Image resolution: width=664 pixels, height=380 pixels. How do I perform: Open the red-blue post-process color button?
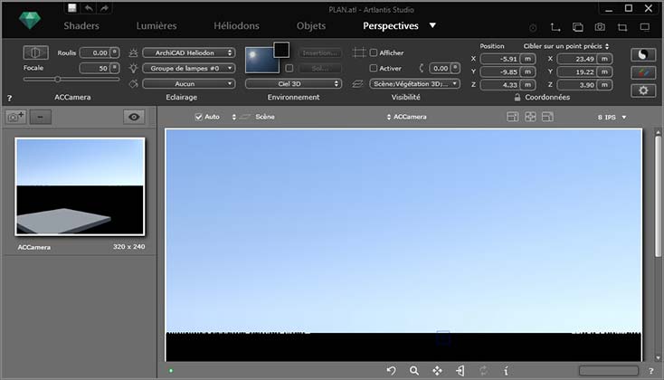(643, 72)
